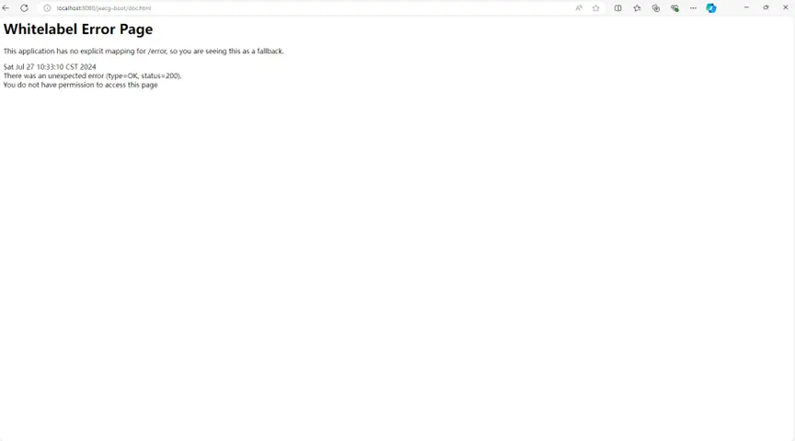View site information icon in the address bar
This screenshot has height=441, width=795.
47,8
